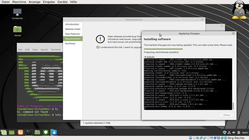The height and width of the screenshot is (140, 249).
Task: Click the Close button in Applying Changes
Action: click(226, 115)
